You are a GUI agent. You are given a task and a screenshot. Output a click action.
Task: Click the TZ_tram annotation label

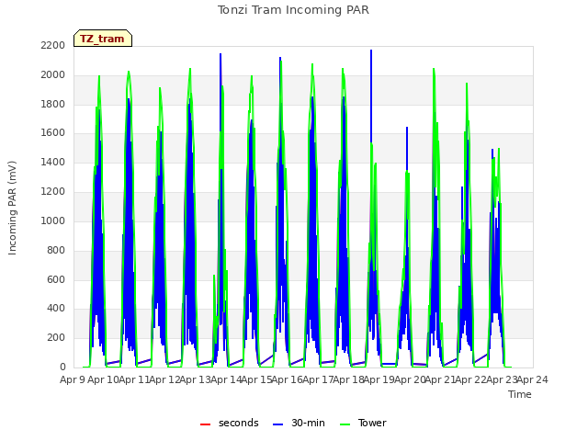pos(103,39)
